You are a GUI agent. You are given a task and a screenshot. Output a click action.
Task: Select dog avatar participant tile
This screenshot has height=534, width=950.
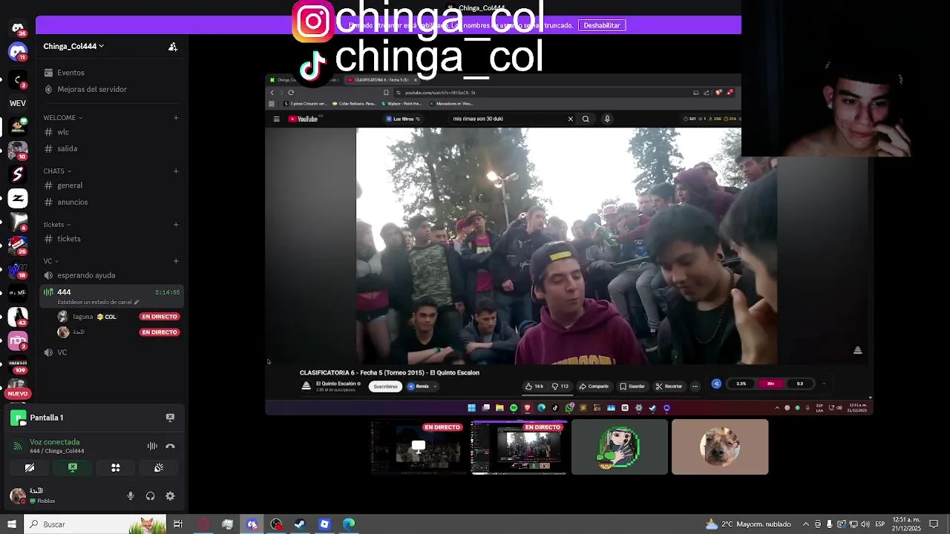[x=720, y=446]
